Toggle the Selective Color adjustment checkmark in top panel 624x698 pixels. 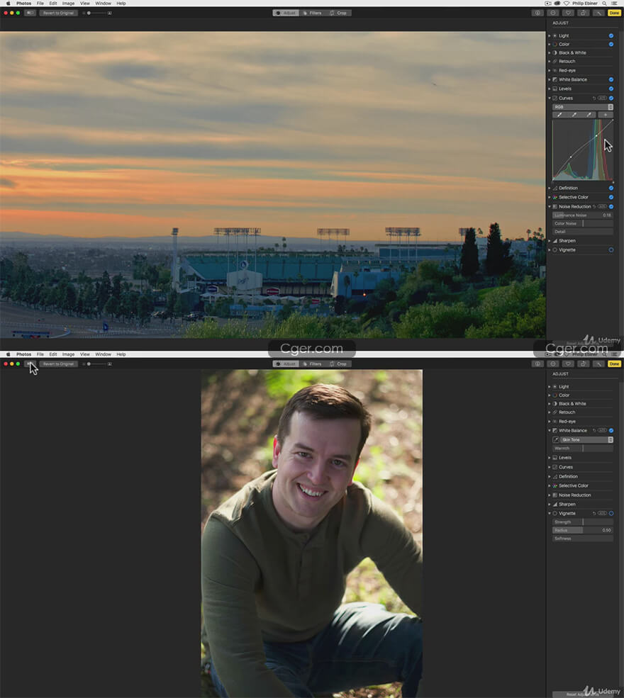click(611, 197)
